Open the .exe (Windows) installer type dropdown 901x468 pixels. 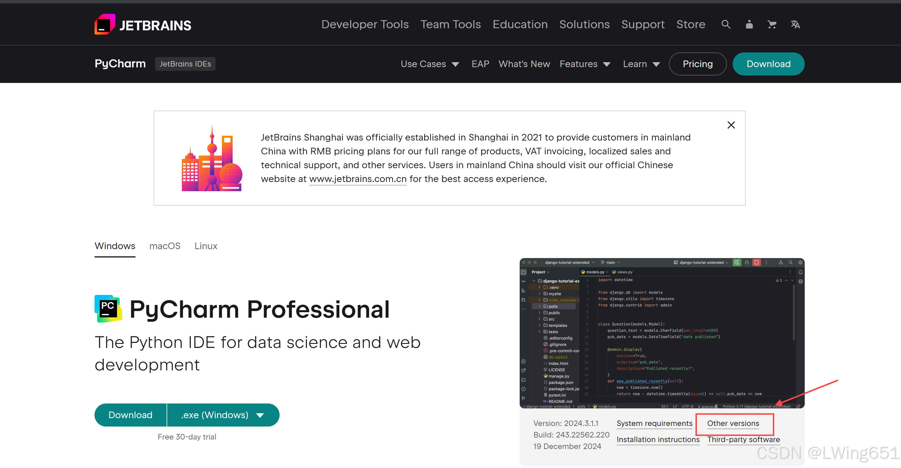(x=223, y=415)
